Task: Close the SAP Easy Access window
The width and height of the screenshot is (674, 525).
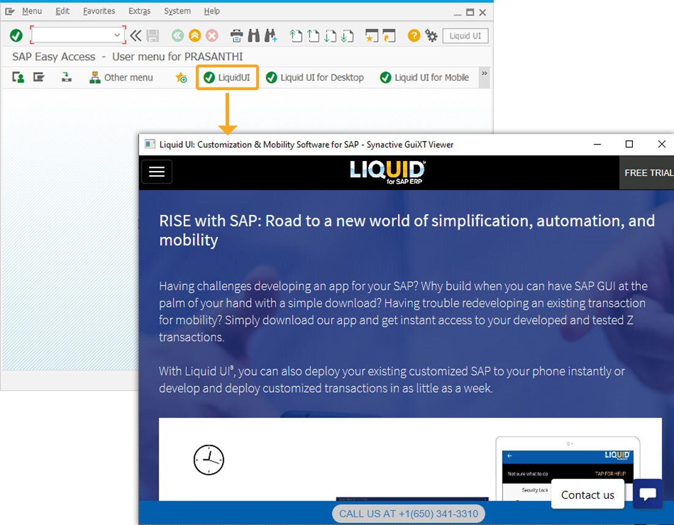Action: (483, 12)
